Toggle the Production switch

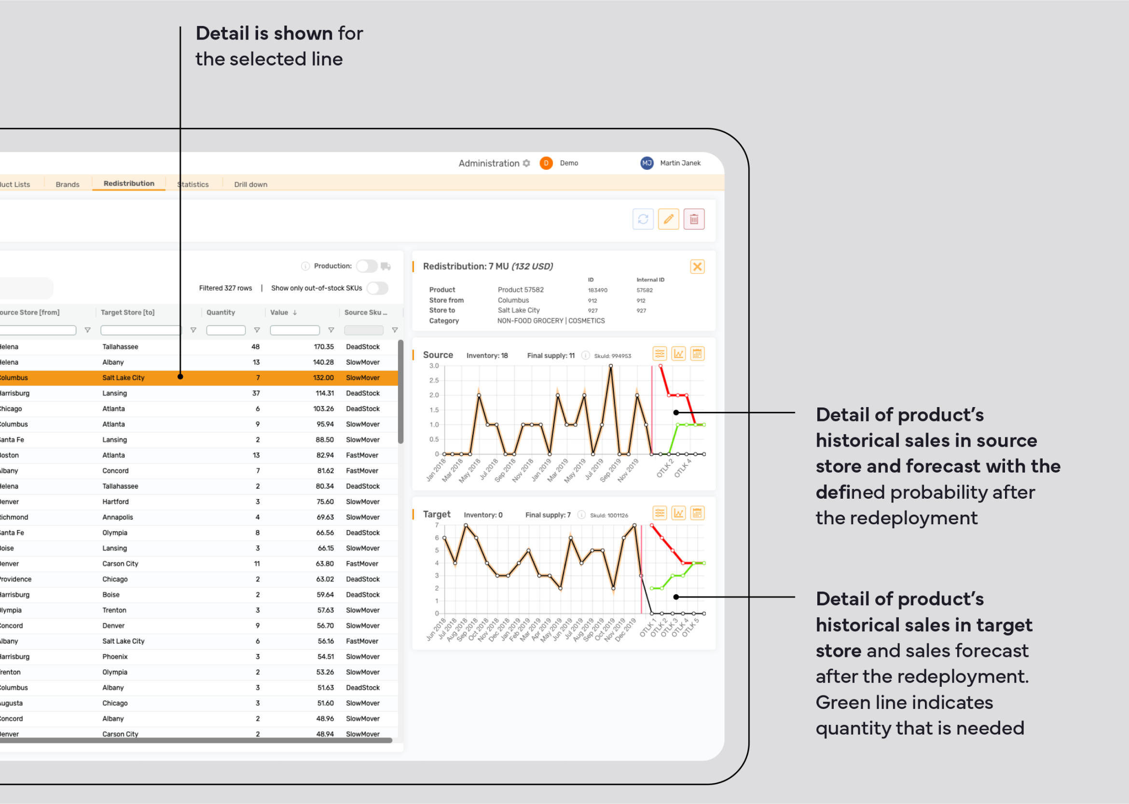click(367, 266)
